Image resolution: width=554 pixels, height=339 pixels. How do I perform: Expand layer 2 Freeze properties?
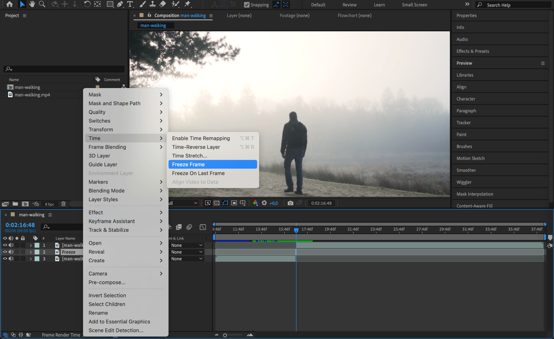click(x=31, y=252)
